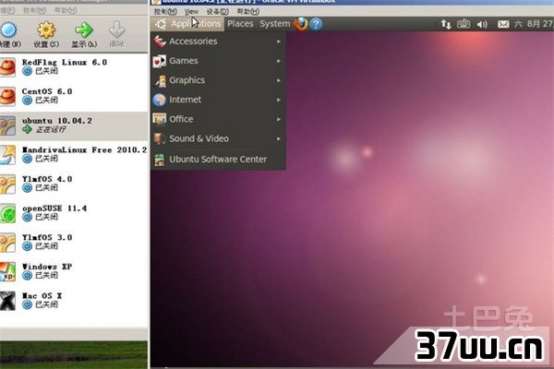
Task: Click the green Show arrow icon
Action: click(84, 30)
